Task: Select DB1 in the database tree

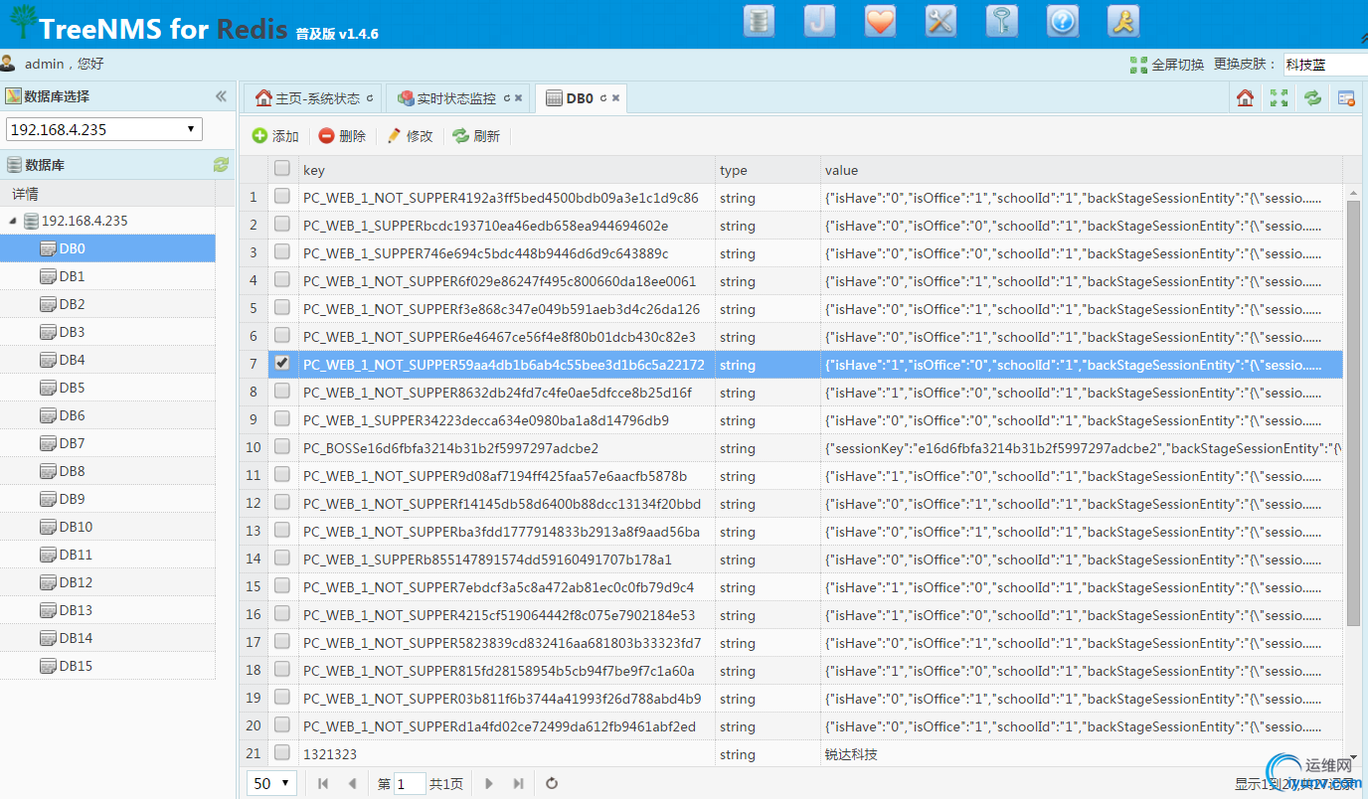Action: tap(107, 276)
